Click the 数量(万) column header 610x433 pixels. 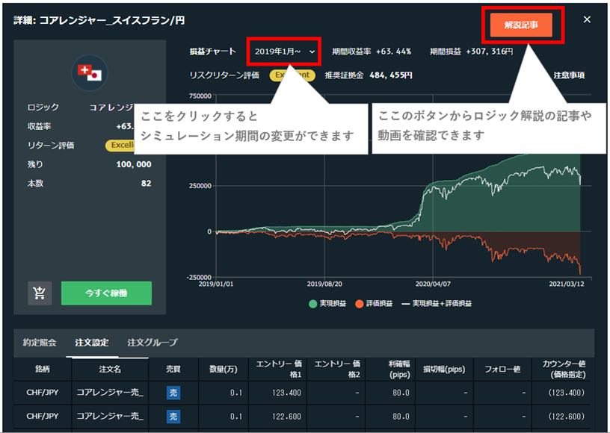coord(224,369)
